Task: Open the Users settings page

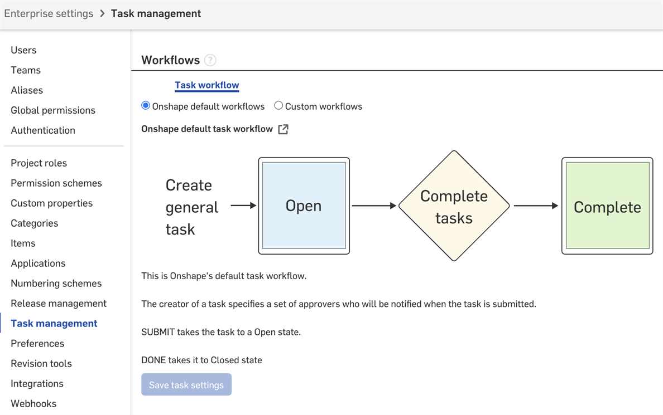Action: (x=23, y=50)
